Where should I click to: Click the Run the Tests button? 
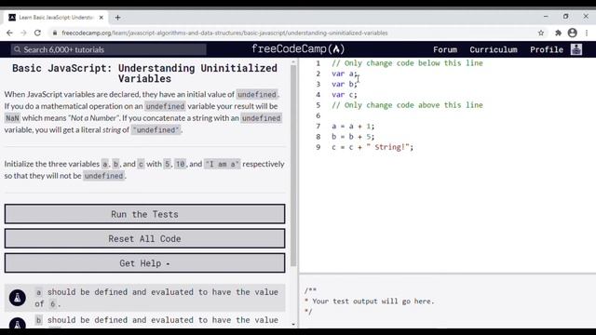pyautogui.click(x=145, y=214)
